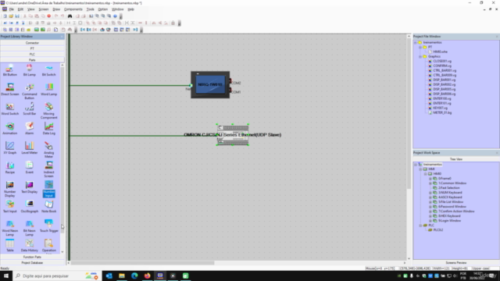Choose the Level Meter part
The height and width of the screenshot is (281, 500).
[30, 148]
